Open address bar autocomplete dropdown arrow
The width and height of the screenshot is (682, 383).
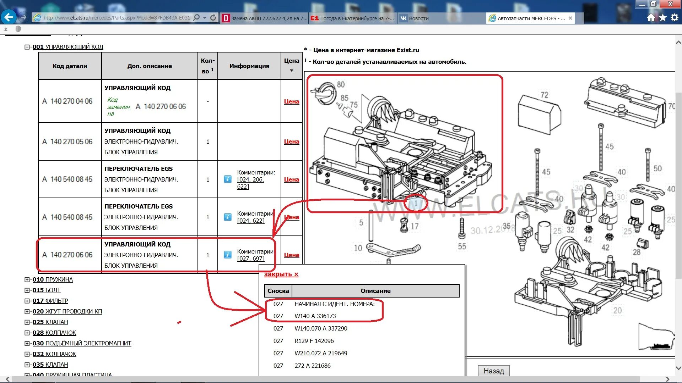coord(205,18)
